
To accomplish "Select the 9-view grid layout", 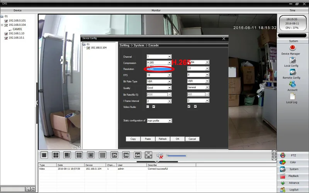I will point(79,155).
